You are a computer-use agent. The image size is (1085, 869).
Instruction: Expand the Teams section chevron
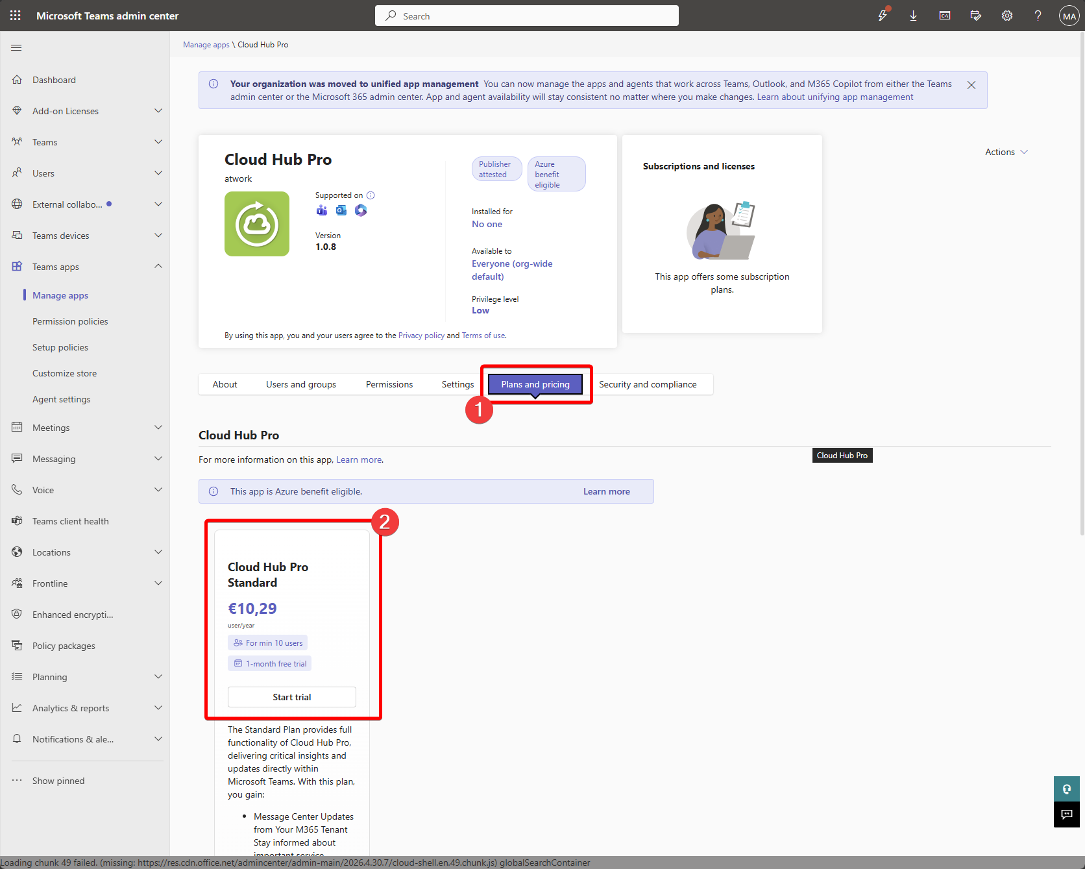(x=158, y=142)
